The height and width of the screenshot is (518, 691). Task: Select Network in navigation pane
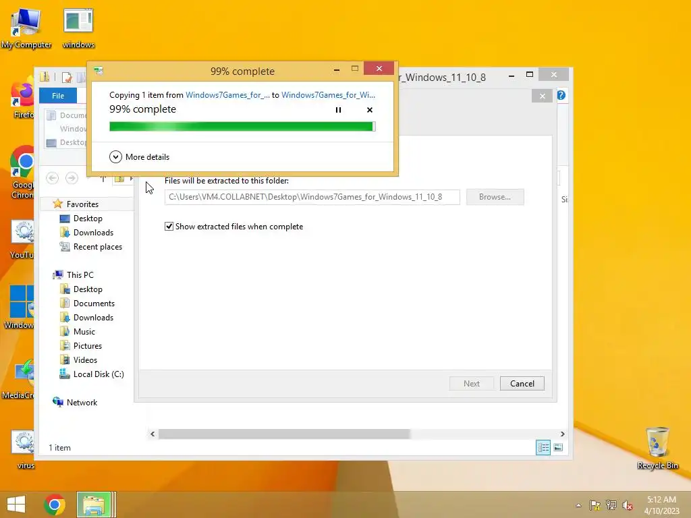pyautogui.click(x=82, y=402)
